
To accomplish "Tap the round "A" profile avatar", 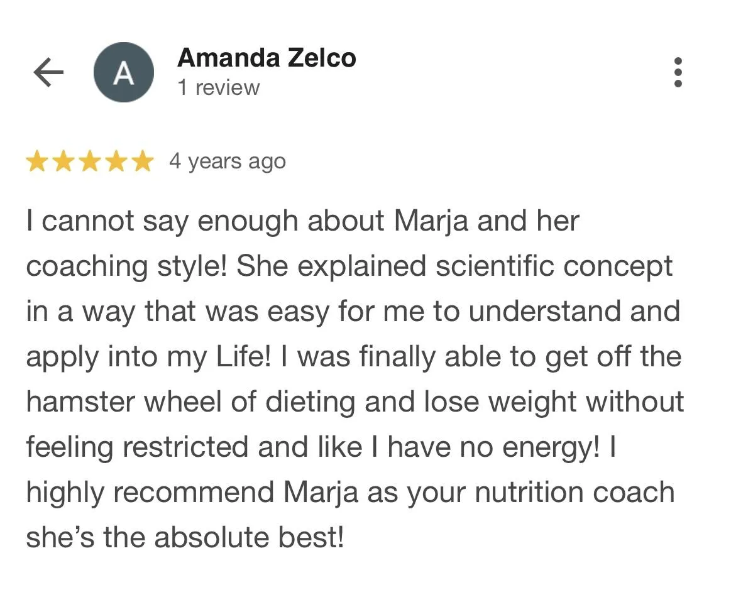I will pos(123,73).
